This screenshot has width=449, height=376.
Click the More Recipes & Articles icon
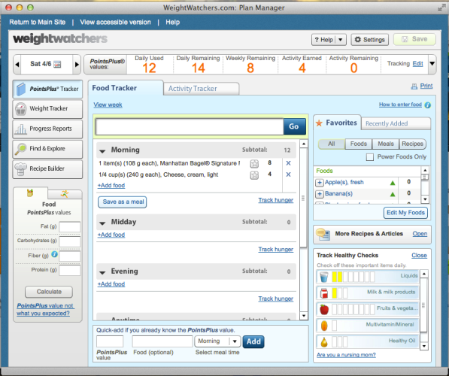point(323,234)
